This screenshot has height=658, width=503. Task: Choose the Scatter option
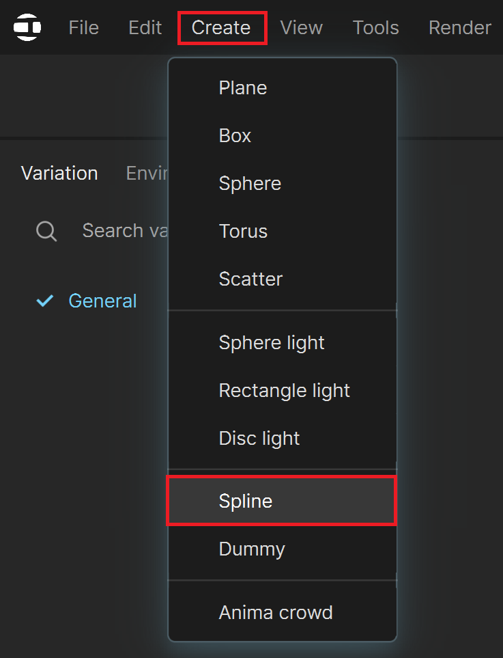click(282, 279)
